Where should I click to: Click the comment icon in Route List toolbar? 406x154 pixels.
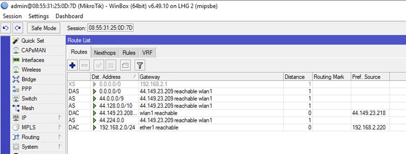[126, 65]
